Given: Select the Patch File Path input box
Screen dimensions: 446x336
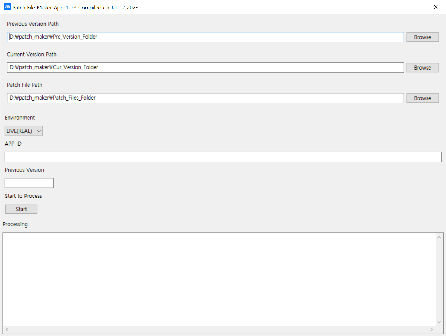Looking at the screenshot, I should 205,98.
